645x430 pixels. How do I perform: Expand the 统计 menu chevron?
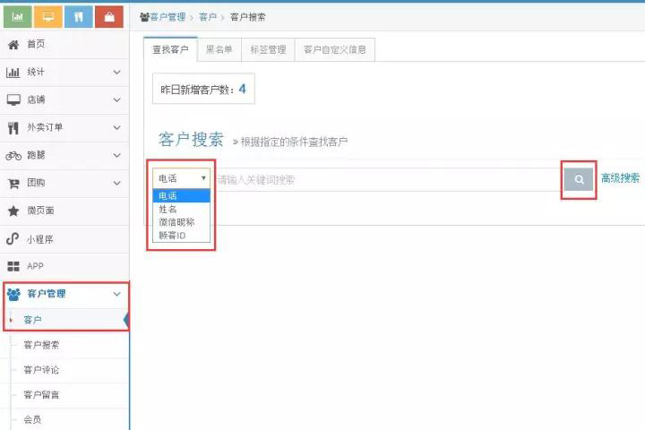coord(116,72)
